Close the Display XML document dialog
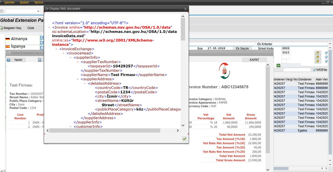The height and width of the screenshot is (172, 333). click(186, 9)
